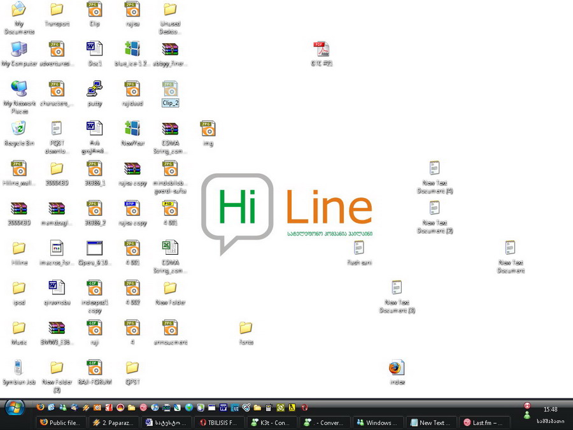The height and width of the screenshot is (430, 573).
Task: Open the qiravnoba Word document
Action: tap(57, 288)
